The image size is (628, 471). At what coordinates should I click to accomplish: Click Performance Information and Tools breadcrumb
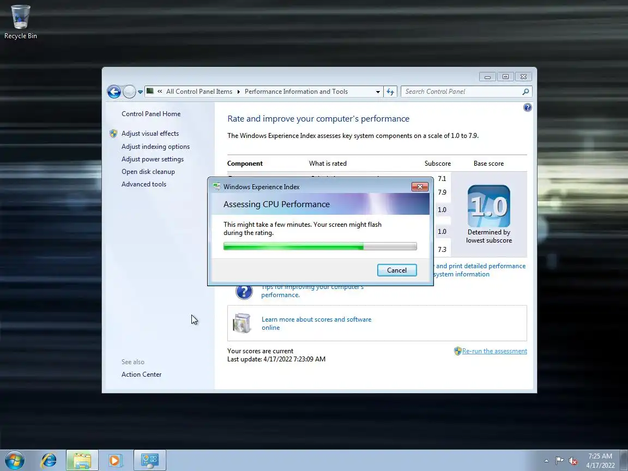[x=296, y=92]
